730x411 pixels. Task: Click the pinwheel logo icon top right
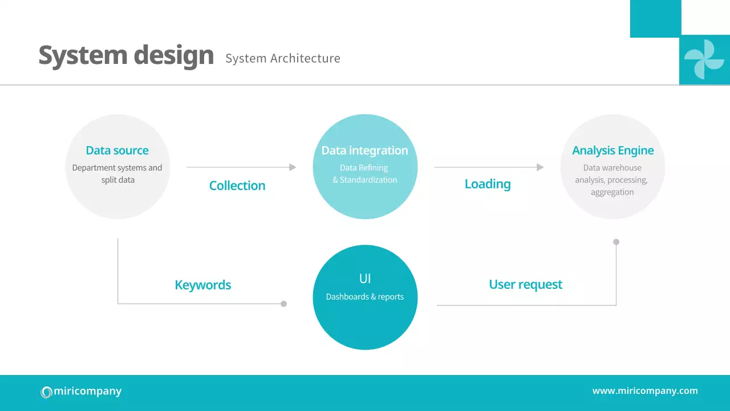pyautogui.click(x=704, y=59)
